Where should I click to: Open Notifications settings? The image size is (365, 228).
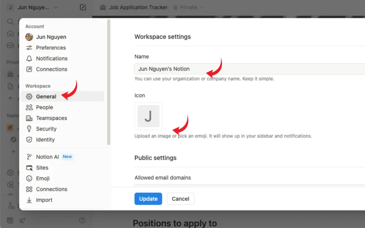point(62,58)
